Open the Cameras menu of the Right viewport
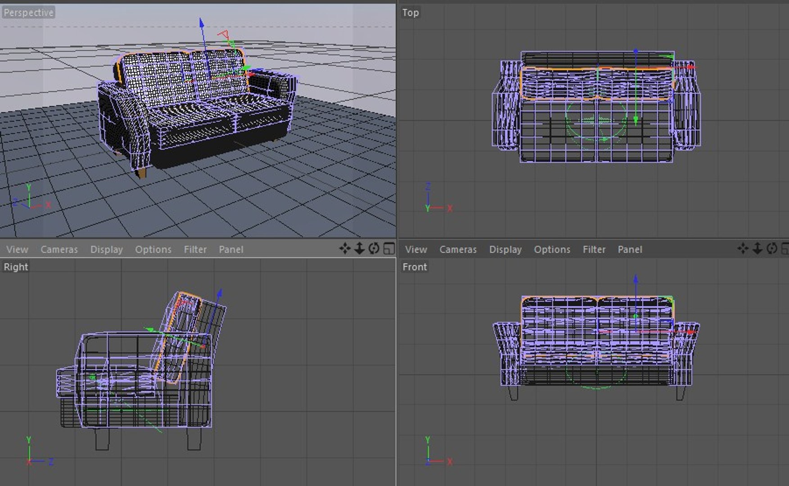The image size is (789, 486). tap(59, 249)
